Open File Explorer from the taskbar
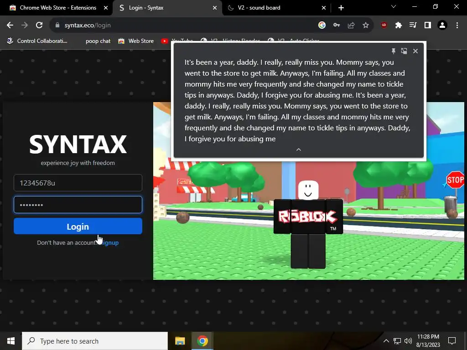Screen dimensions: 467x350 (180, 341)
